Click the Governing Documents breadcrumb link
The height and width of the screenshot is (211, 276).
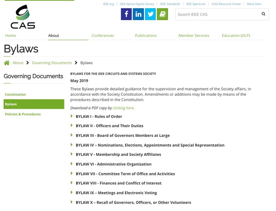(52, 63)
